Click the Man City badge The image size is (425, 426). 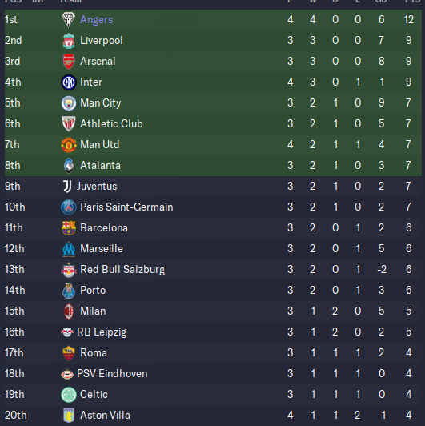[69, 103]
